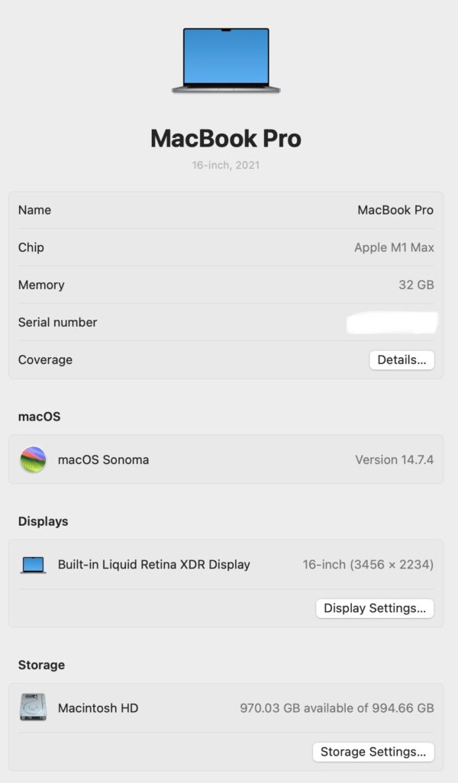Open coverage Details button
The width and height of the screenshot is (458, 783).
(402, 360)
